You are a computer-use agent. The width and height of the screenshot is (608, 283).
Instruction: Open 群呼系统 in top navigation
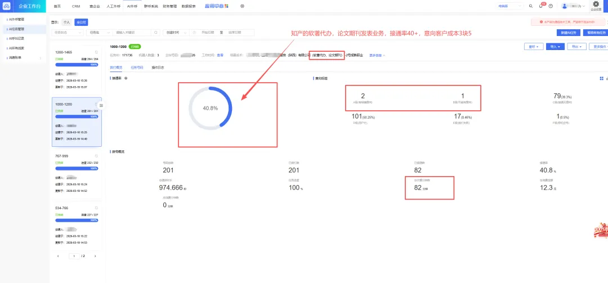(151, 6)
